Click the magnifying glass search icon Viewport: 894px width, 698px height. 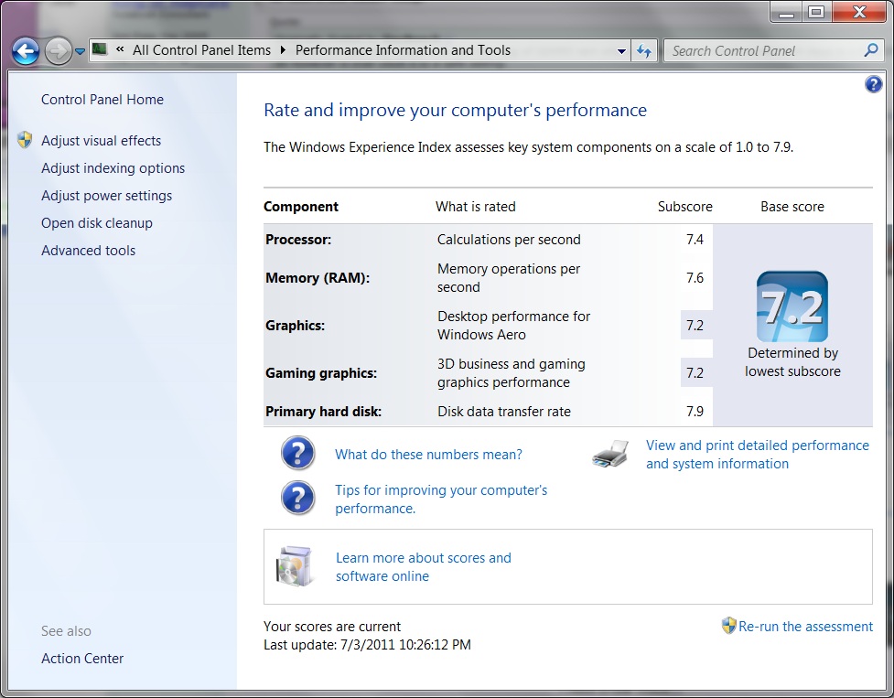click(871, 50)
